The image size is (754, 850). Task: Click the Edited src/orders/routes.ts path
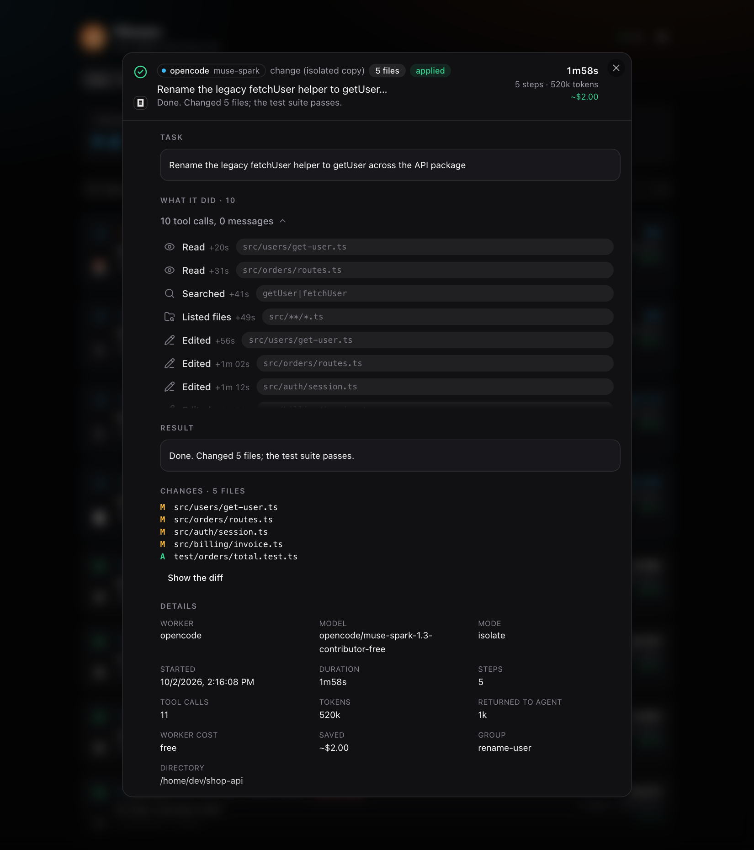pos(435,363)
